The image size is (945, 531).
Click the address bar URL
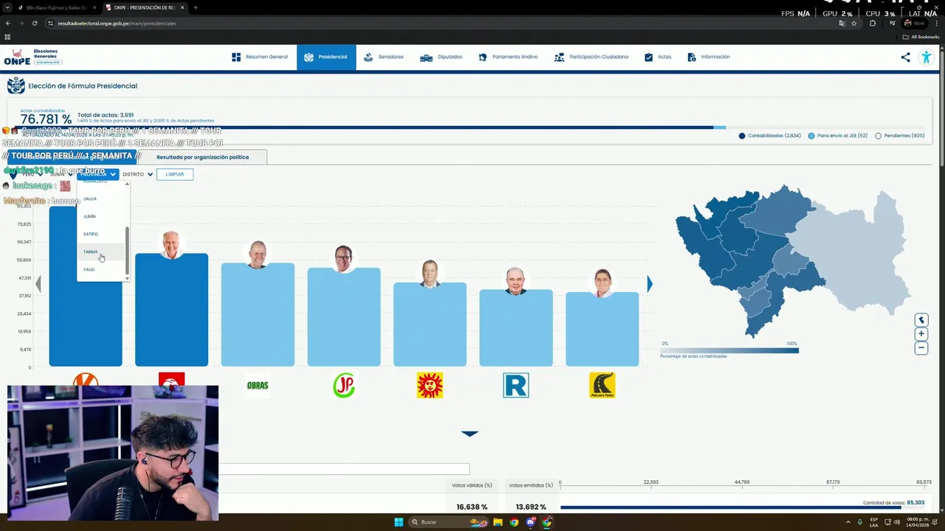[x=117, y=23]
